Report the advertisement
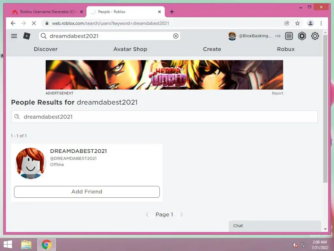 tap(277, 93)
